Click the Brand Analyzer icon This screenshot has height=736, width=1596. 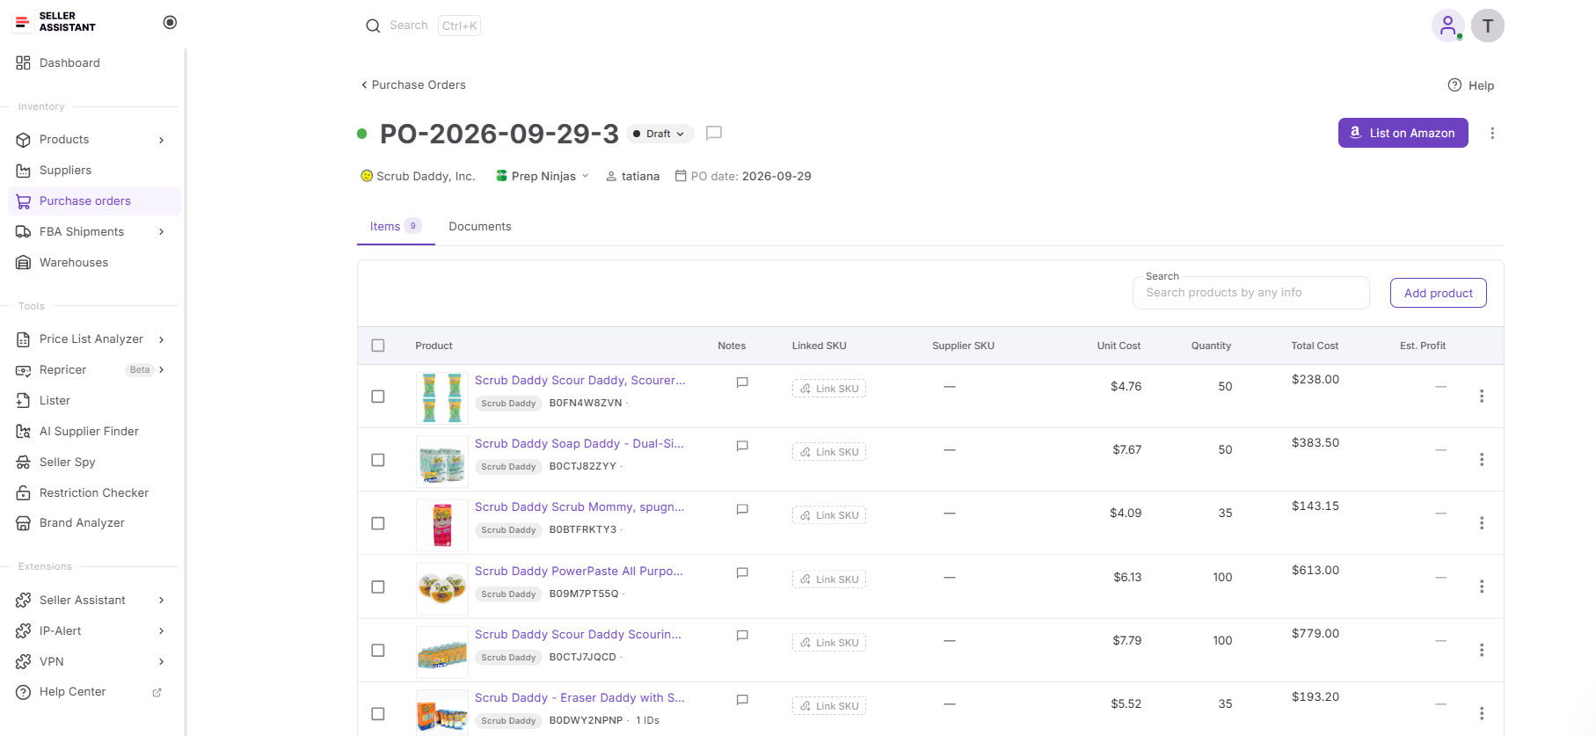(24, 523)
